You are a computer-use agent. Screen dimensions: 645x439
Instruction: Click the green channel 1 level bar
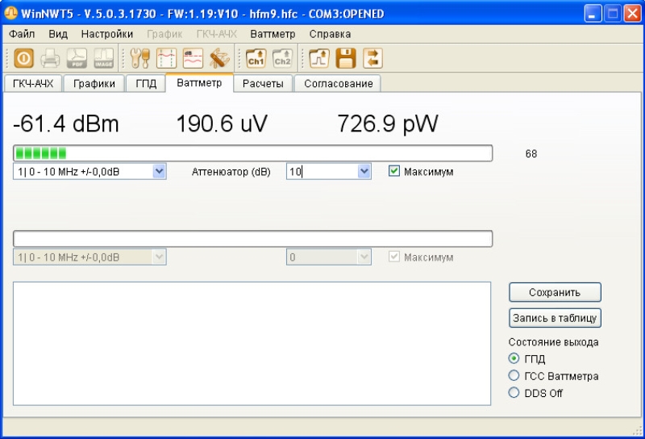pos(252,153)
